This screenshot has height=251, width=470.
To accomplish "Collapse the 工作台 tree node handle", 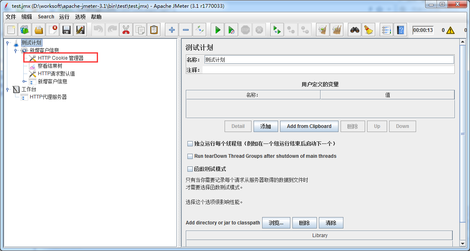I will [7, 89].
